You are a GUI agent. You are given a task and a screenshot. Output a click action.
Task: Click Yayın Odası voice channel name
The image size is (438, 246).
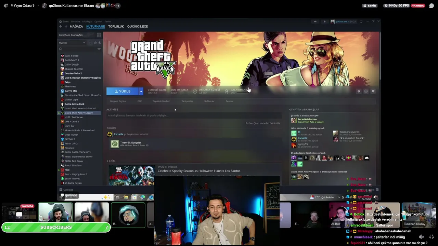click(x=22, y=5)
